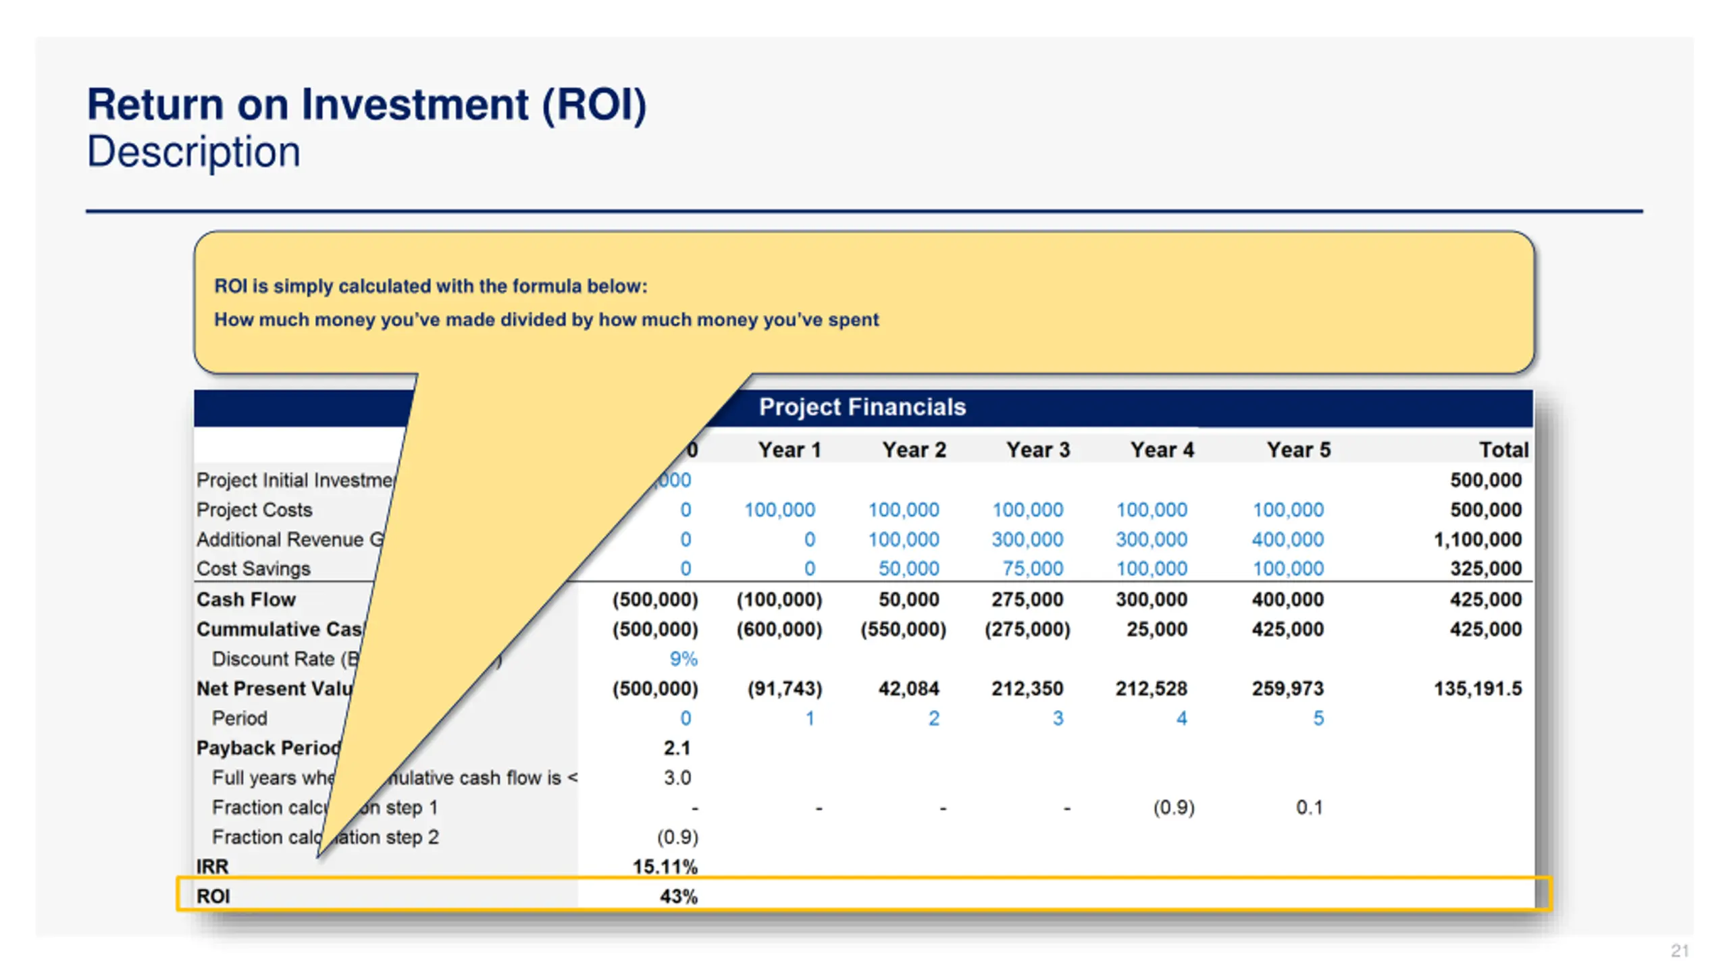The width and height of the screenshot is (1729, 972).
Task: Click Year 4 NPV '212,528'
Action: [1152, 688]
